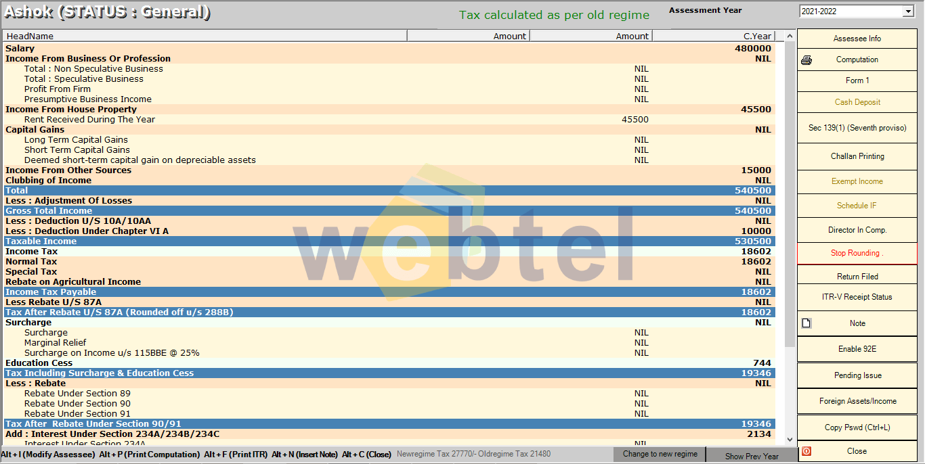Image resolution: width=925 pixels, height=464 pixels.
Task: Click Alt+I (Modify Assessee) shortcut label
Action: pos(48,455)
